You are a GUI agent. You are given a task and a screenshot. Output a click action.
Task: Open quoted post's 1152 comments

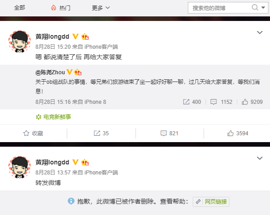pos(221,102)
